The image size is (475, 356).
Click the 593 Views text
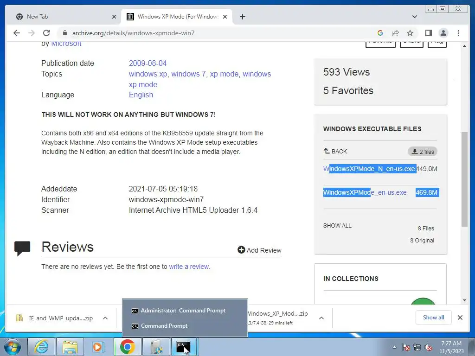tap(346, 72)
